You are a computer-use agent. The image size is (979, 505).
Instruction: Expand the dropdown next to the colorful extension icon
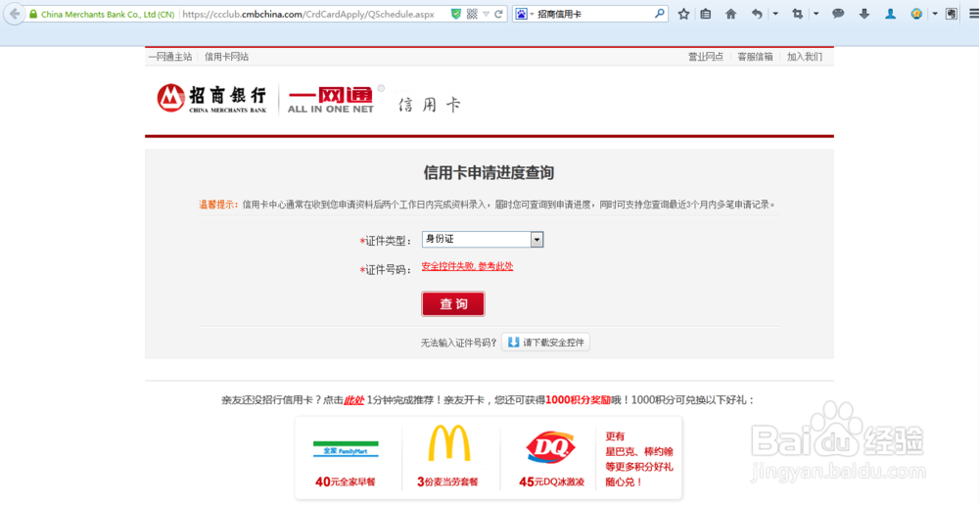point(935,13)
